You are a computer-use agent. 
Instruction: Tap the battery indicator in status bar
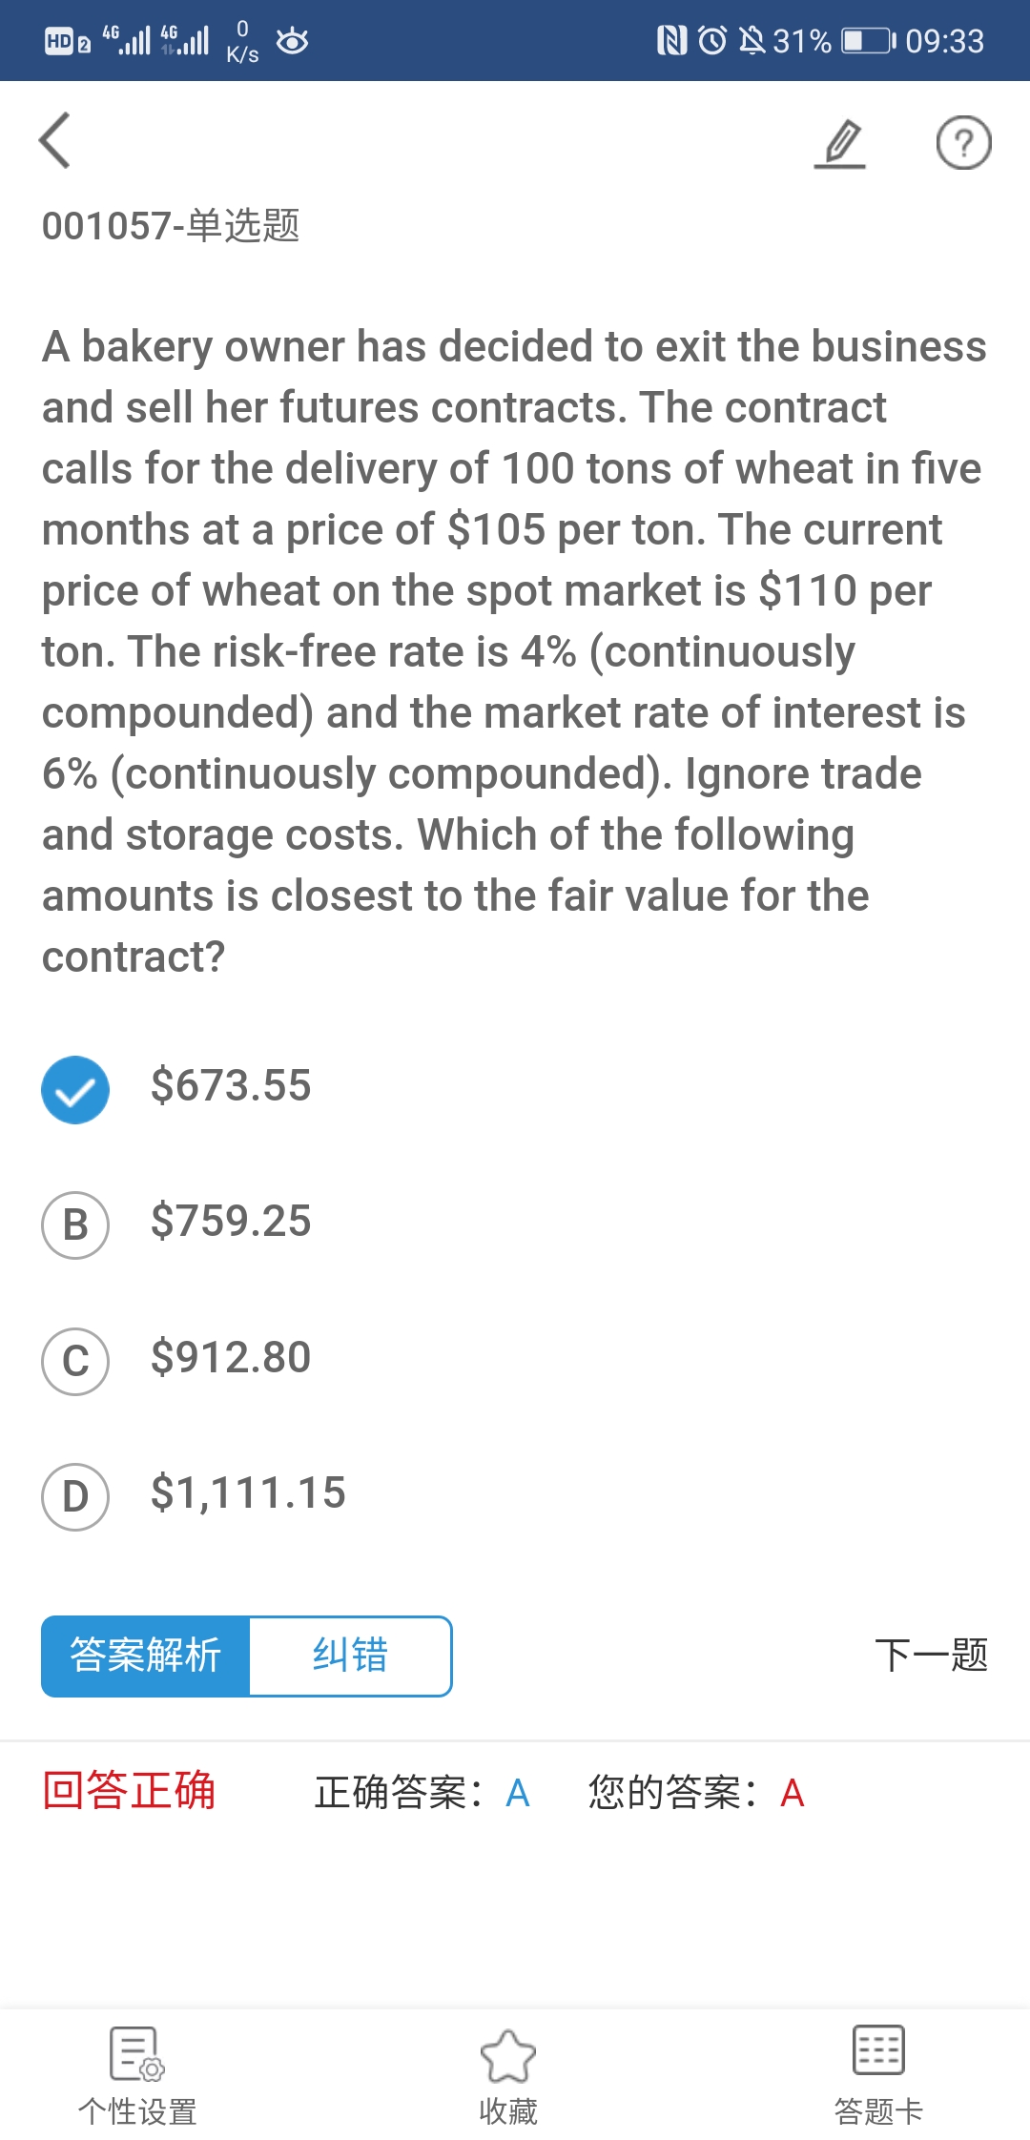[x=867, y=40]
